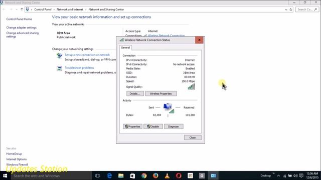Image resolution: width=321 pixels, height=180 pixels.
Task: Click the network signal tray icon
Action: pos(284,175)
